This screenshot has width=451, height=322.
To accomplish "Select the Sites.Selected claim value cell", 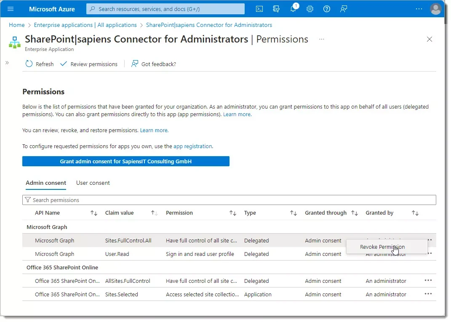I will (122, 295).
